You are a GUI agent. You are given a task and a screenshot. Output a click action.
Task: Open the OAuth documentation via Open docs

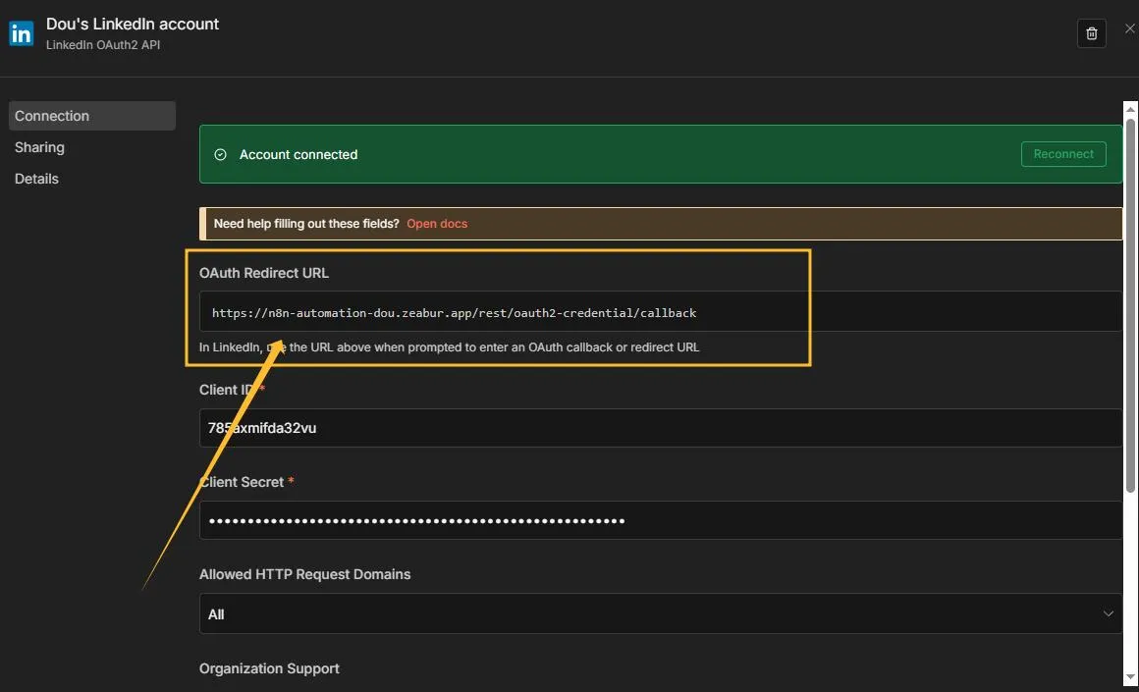click(437, 223)
